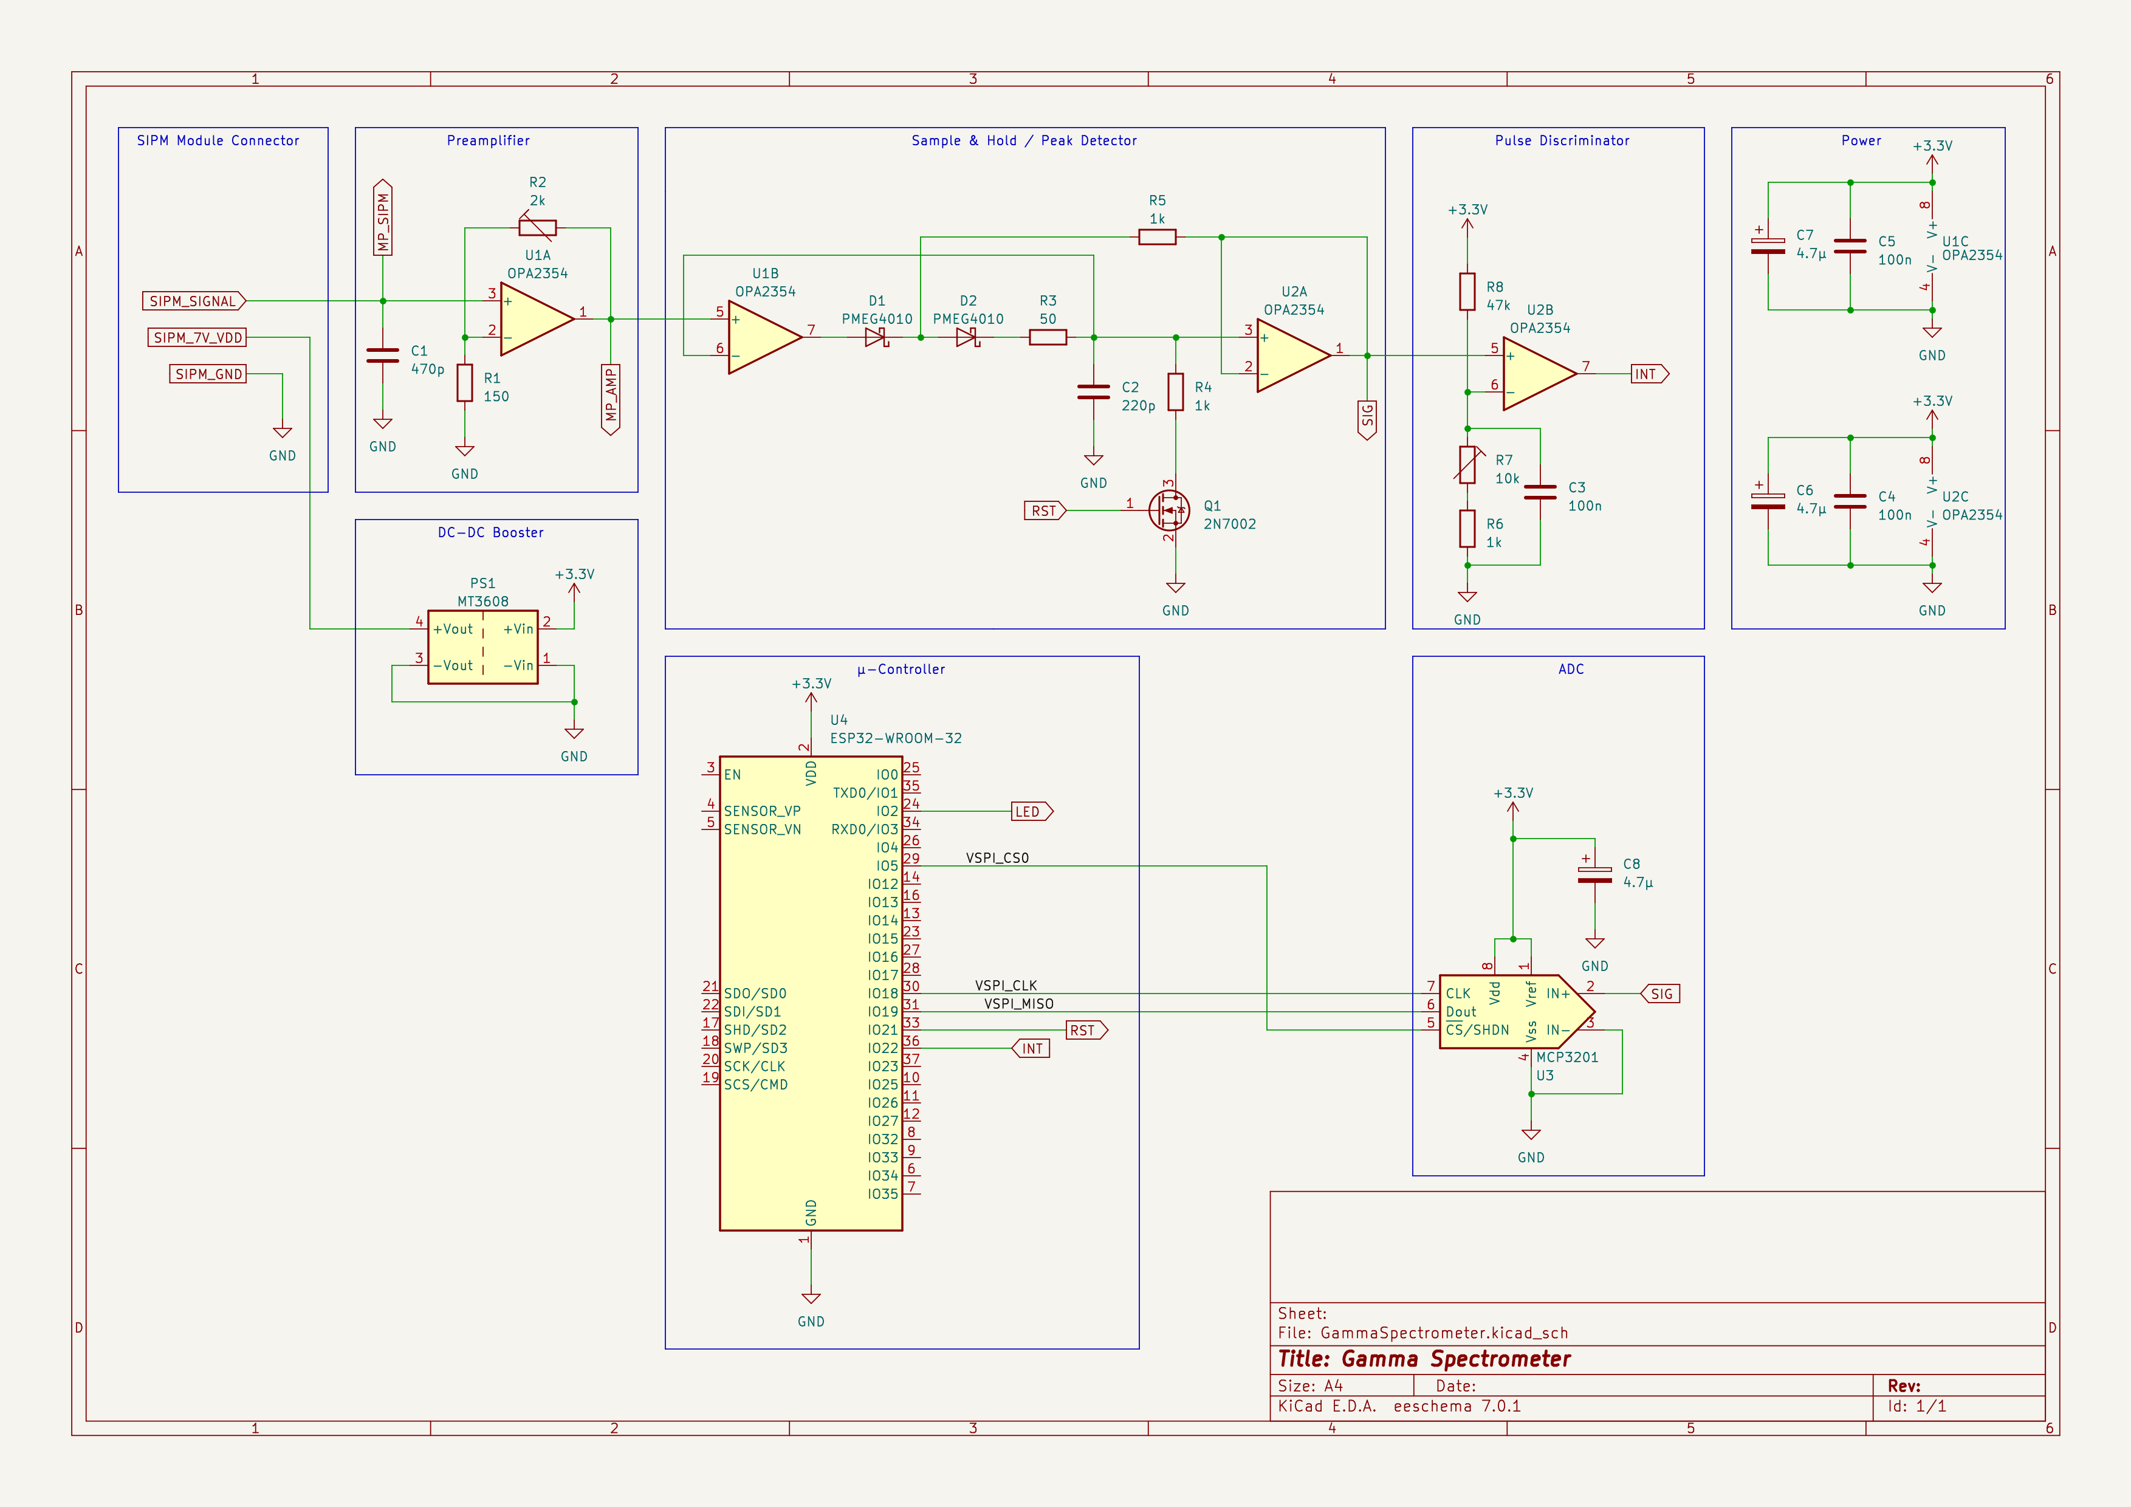Select the SIG label at MCP3201 IN+

[1661, 994]
